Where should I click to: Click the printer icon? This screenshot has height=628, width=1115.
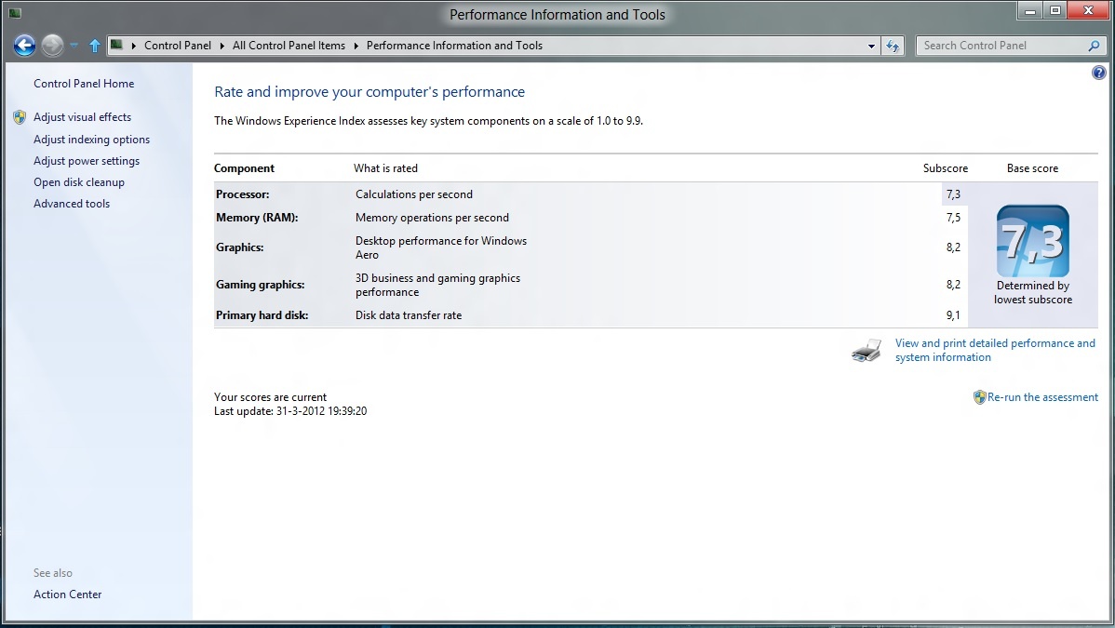[x=866, y=351]
